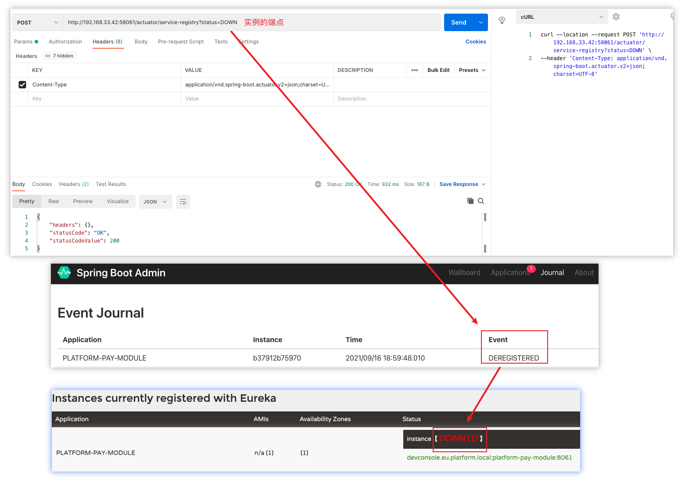Open the response Cookies tab
This screenshot has height=486, width=685.
point(42,184)
